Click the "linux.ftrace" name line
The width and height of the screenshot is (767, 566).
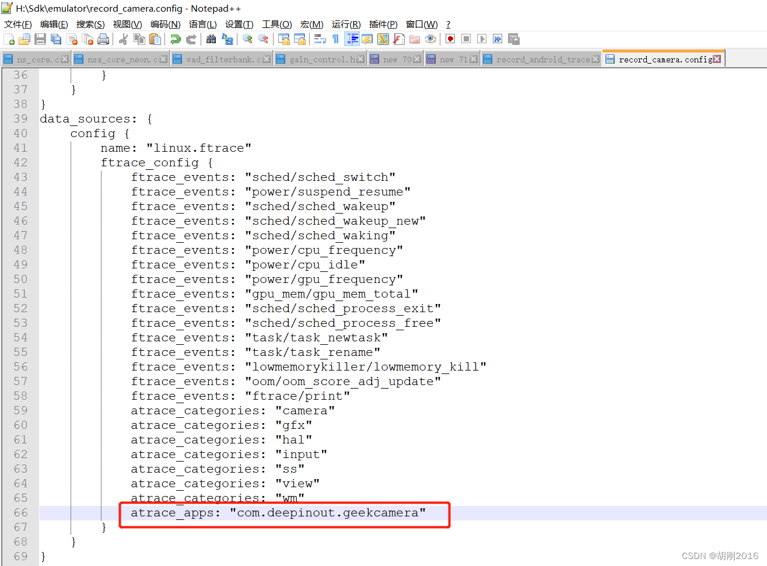pyautogui.click(x=176, y=148)
